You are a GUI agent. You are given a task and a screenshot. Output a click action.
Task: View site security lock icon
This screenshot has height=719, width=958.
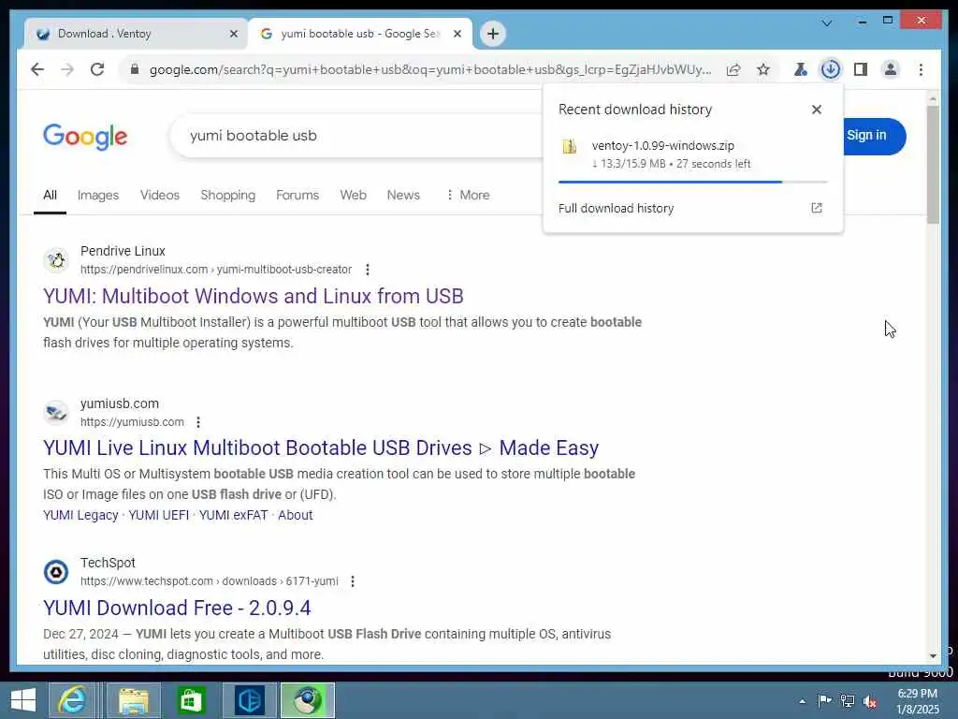click(135, 69)
